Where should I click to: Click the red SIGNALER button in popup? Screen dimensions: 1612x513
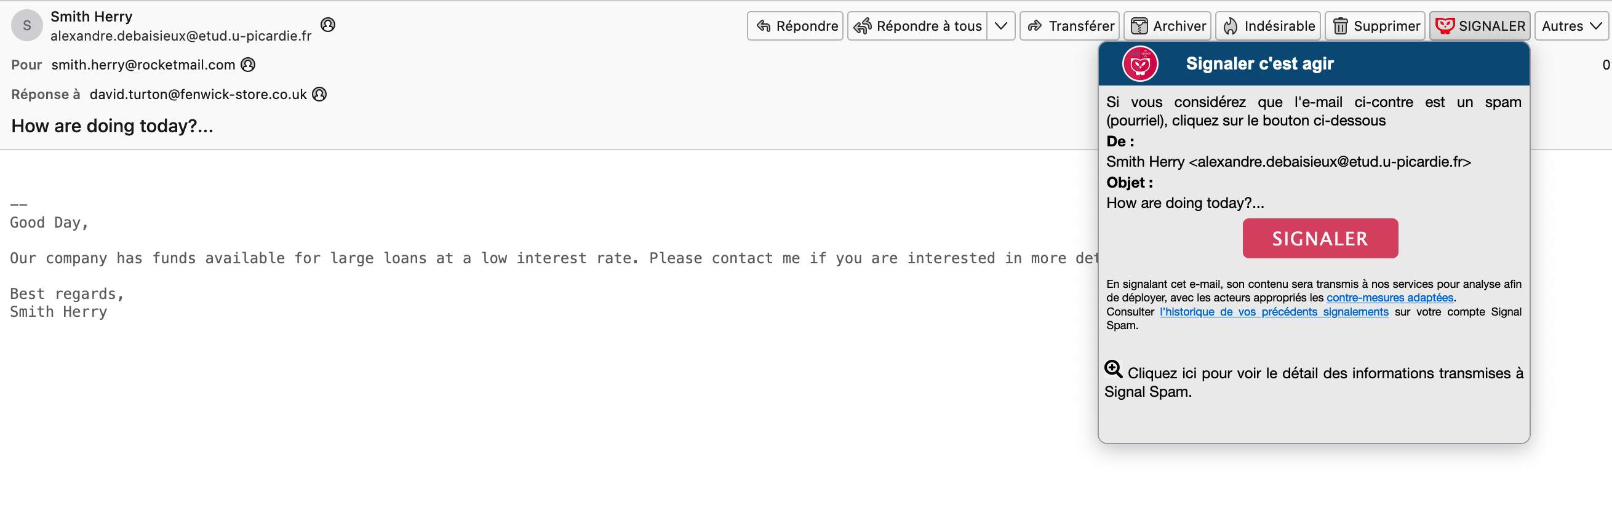1320,239
